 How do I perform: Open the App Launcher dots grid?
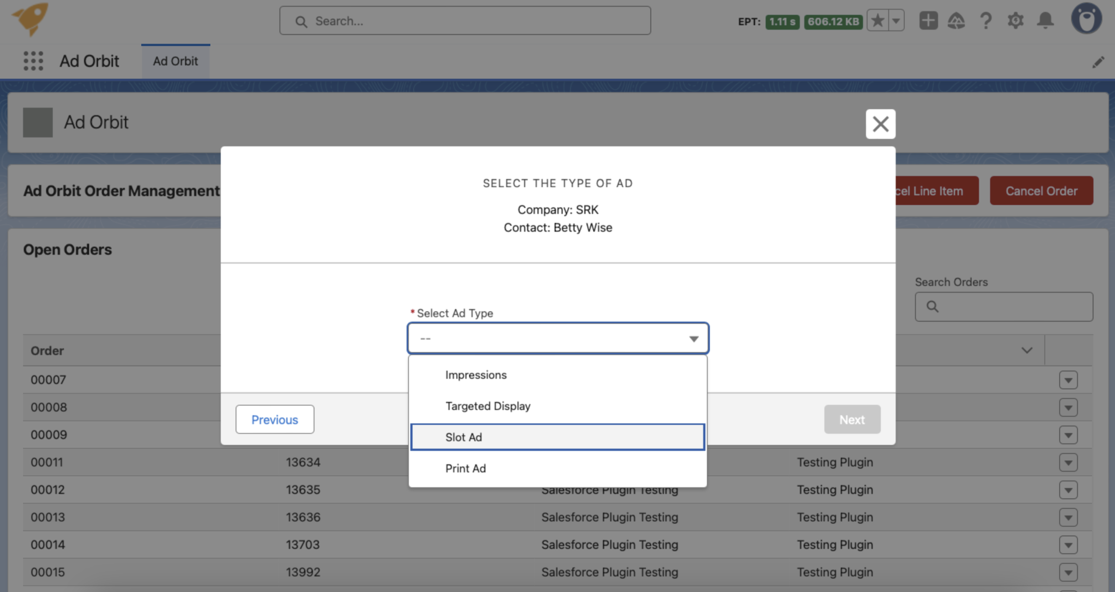click(33, 61)
